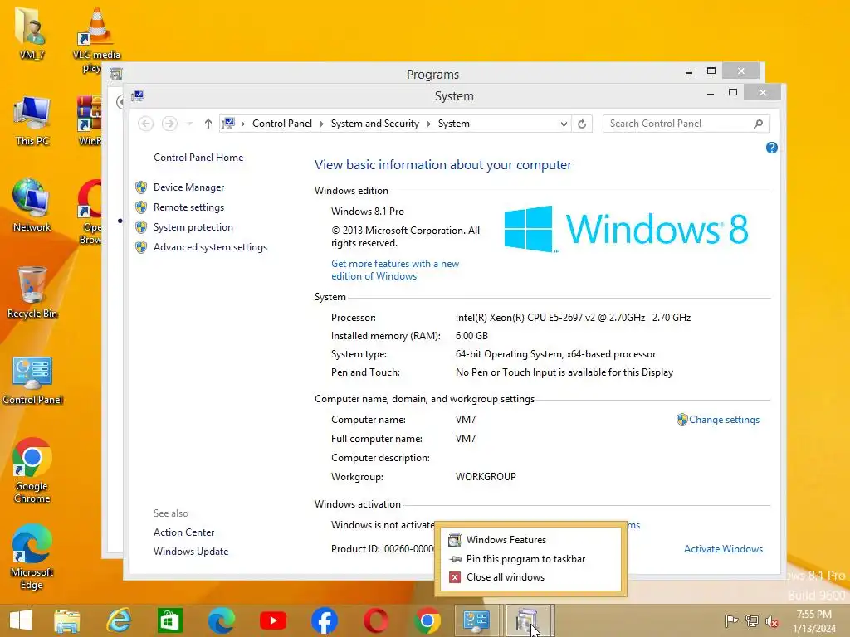The width and height of the screenshot is (850, 637).
Task: Select the Network desktop icon
Action: 32,207
